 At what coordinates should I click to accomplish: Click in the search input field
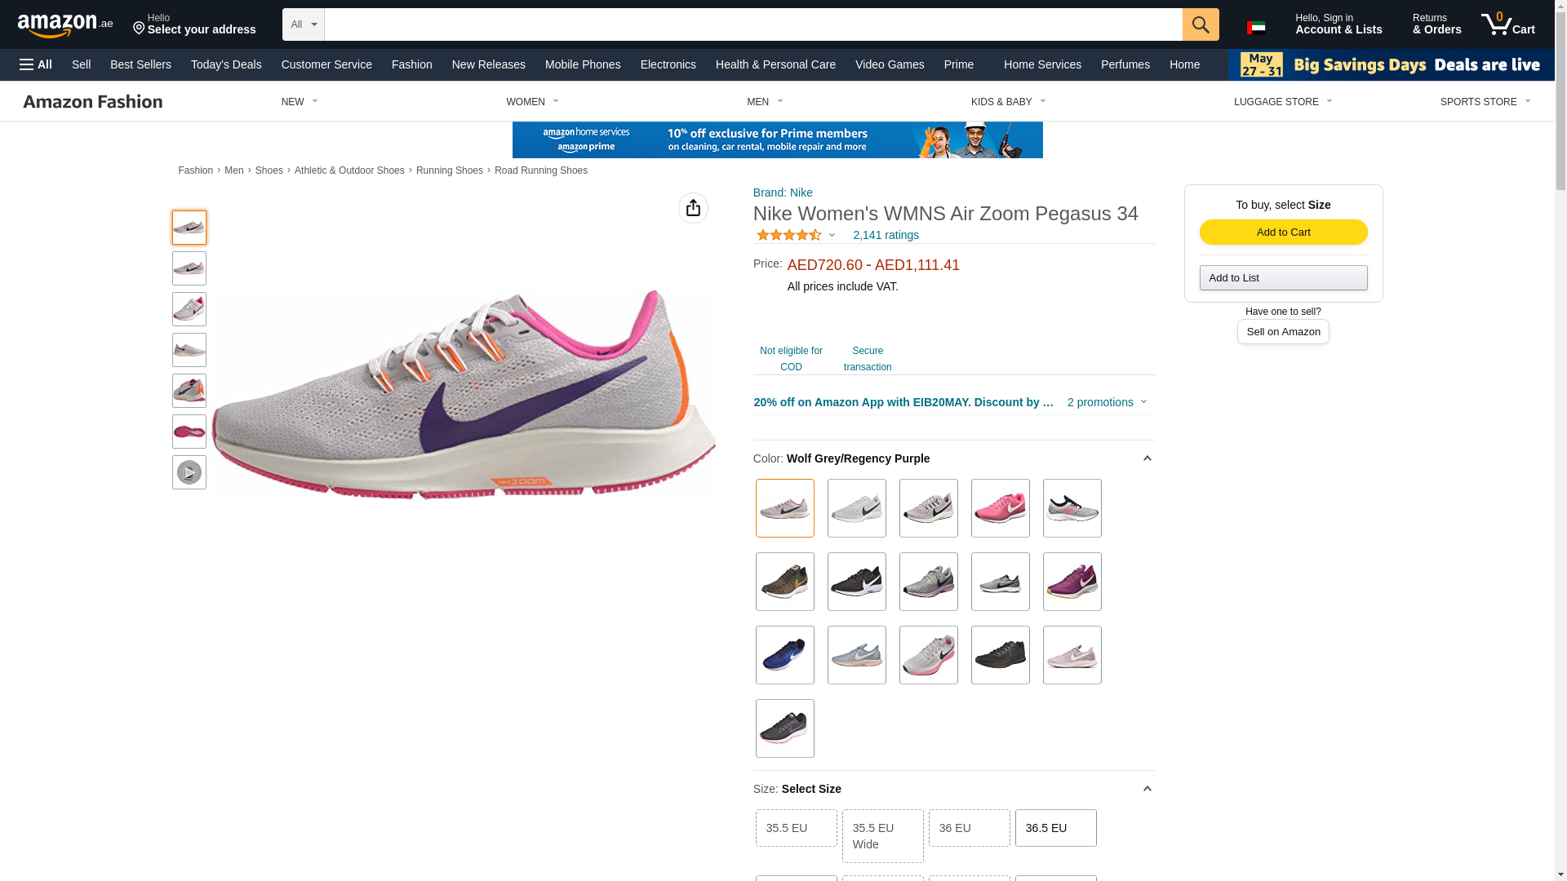[x=752, y=24]
